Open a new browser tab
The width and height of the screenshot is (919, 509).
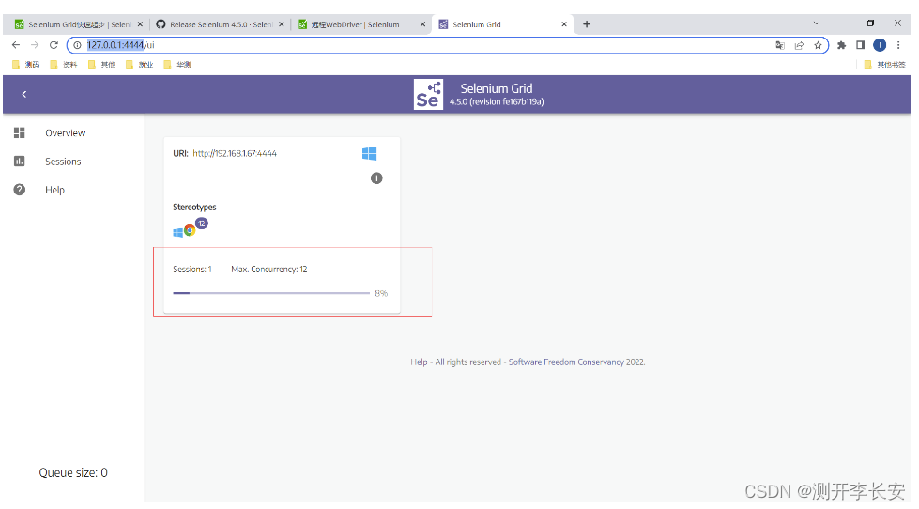[587, 24]
